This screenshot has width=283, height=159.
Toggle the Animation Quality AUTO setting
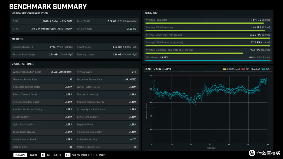pyautogui.click(x=107, y=139)
